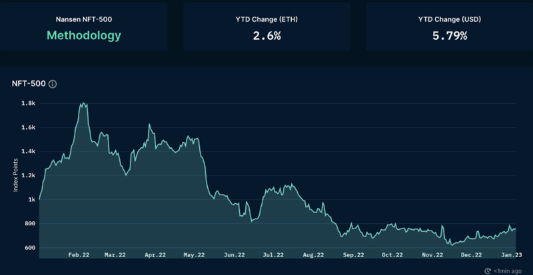Click the Aug.22 x-axis label
533x275 pixels.
click(313, 255)
